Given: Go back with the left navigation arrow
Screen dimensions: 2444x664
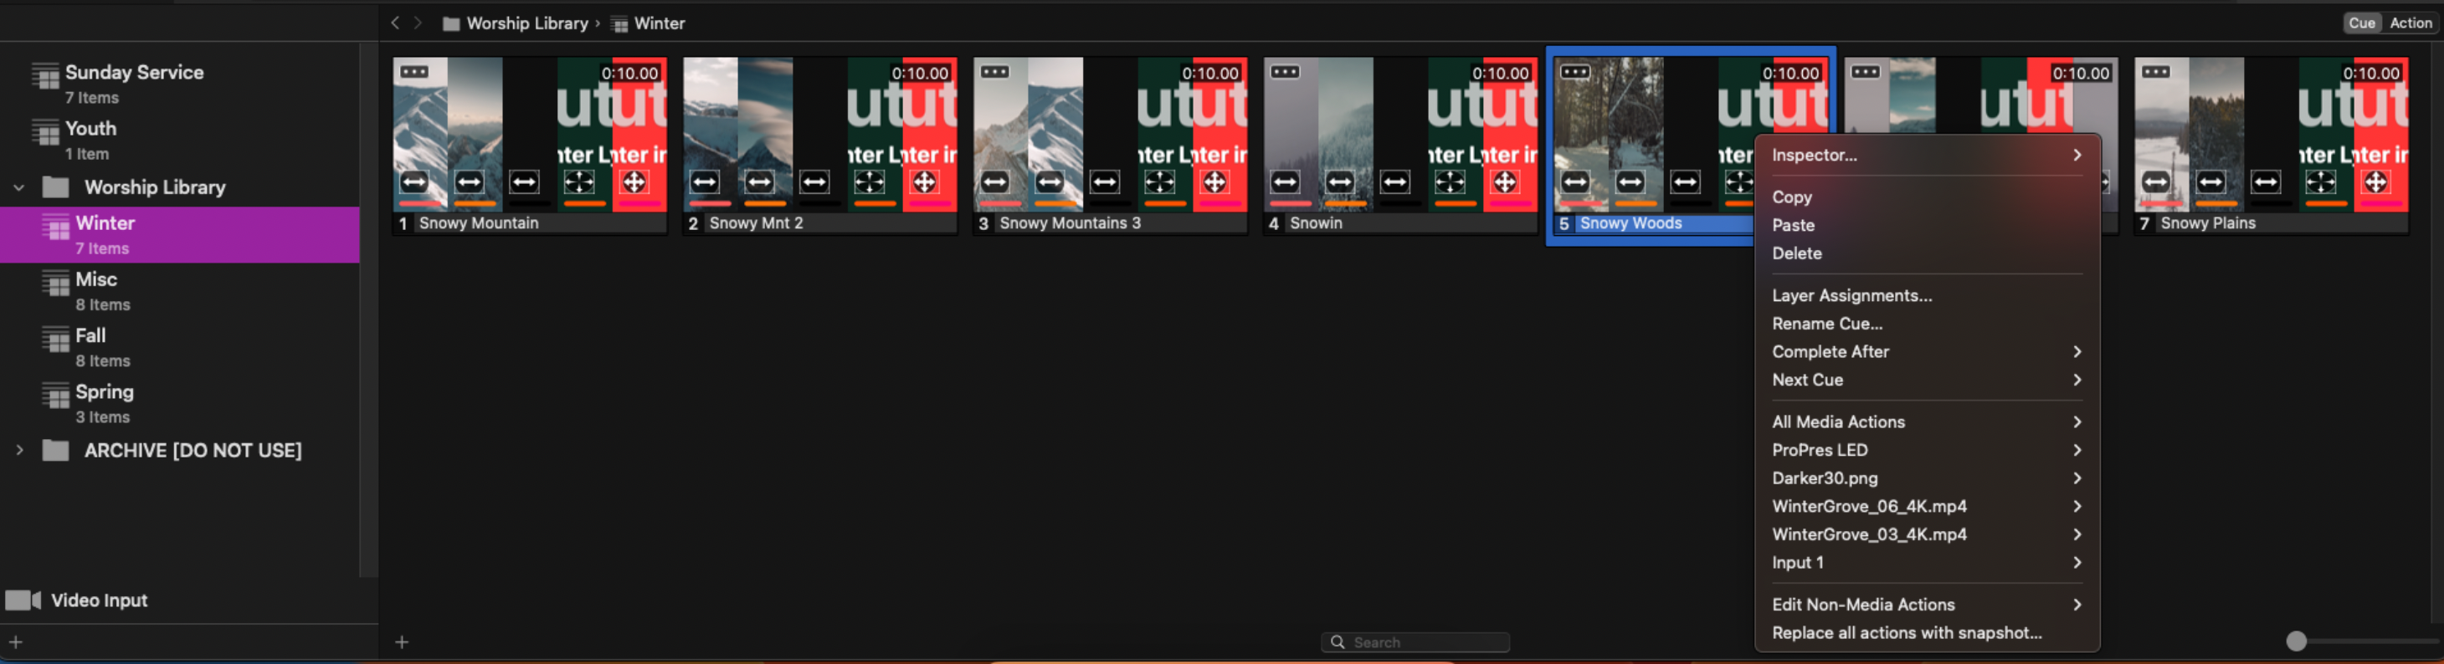Looking at the screenshot, I should pyautogui.click(x=395, y=23).
